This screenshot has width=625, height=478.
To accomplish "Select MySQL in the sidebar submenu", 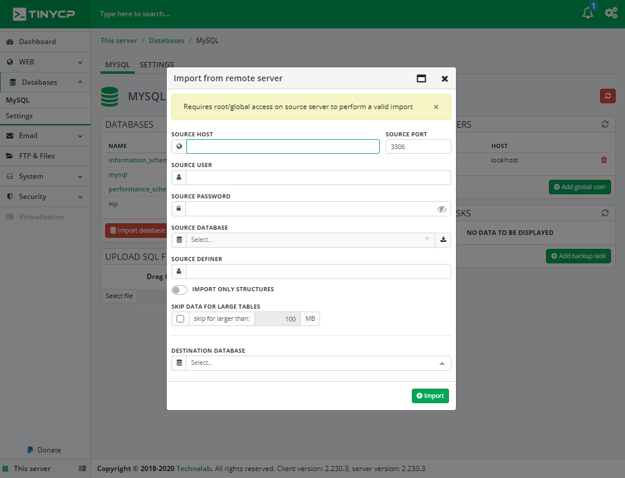I will pos(45,100).
